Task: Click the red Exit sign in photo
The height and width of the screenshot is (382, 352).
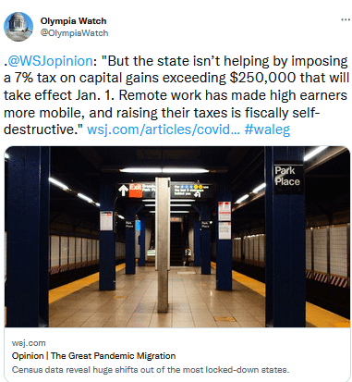Action: pos(135,190)
